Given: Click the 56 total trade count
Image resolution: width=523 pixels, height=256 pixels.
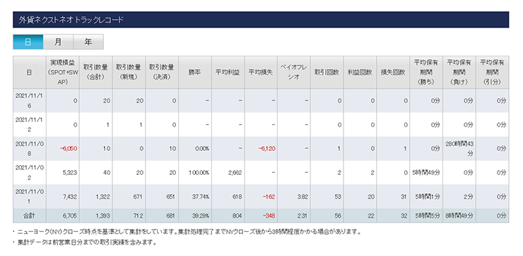Looking at the screenshot, I should (x=339, y=216).
